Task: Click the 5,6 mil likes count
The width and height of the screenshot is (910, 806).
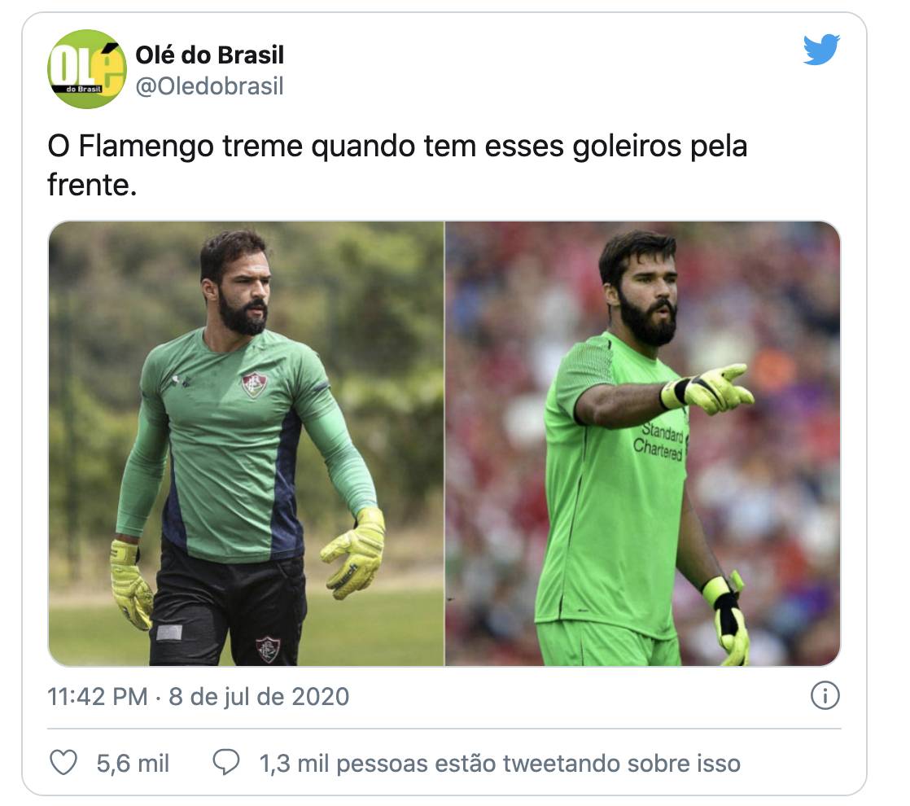Action: [x=133, y=763]
